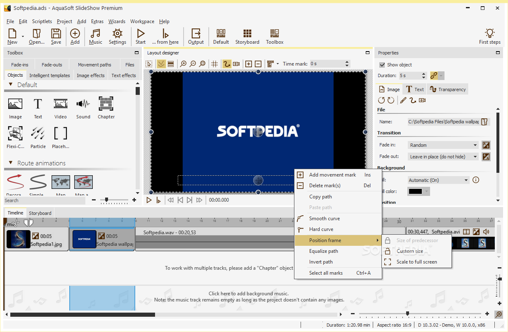The height and width of the screenshot is (332, 508).
Task: Uncheck the Show object checkbox
Action: coord(382,65)
